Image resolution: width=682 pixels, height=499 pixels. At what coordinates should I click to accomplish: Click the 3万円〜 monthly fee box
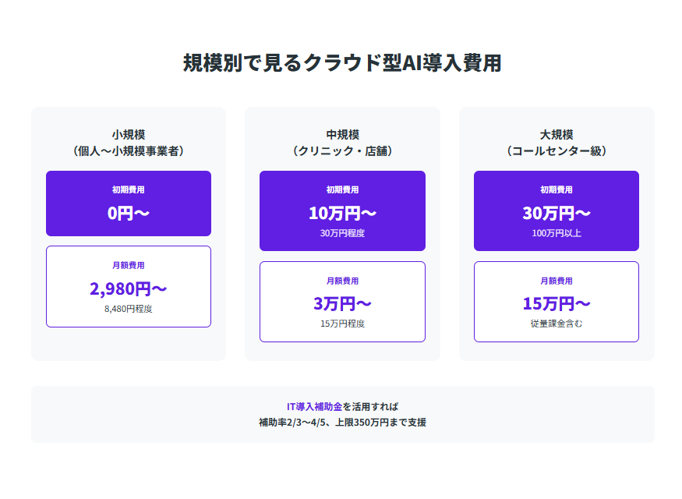342,302
